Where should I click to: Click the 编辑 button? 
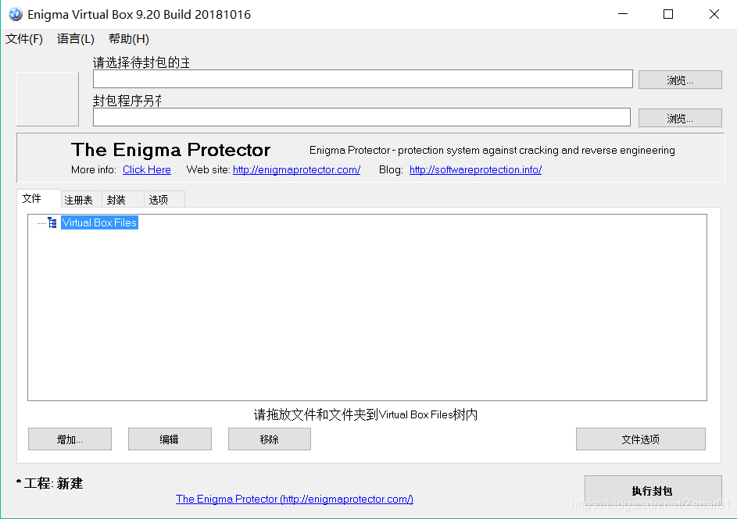pos(170,439)
